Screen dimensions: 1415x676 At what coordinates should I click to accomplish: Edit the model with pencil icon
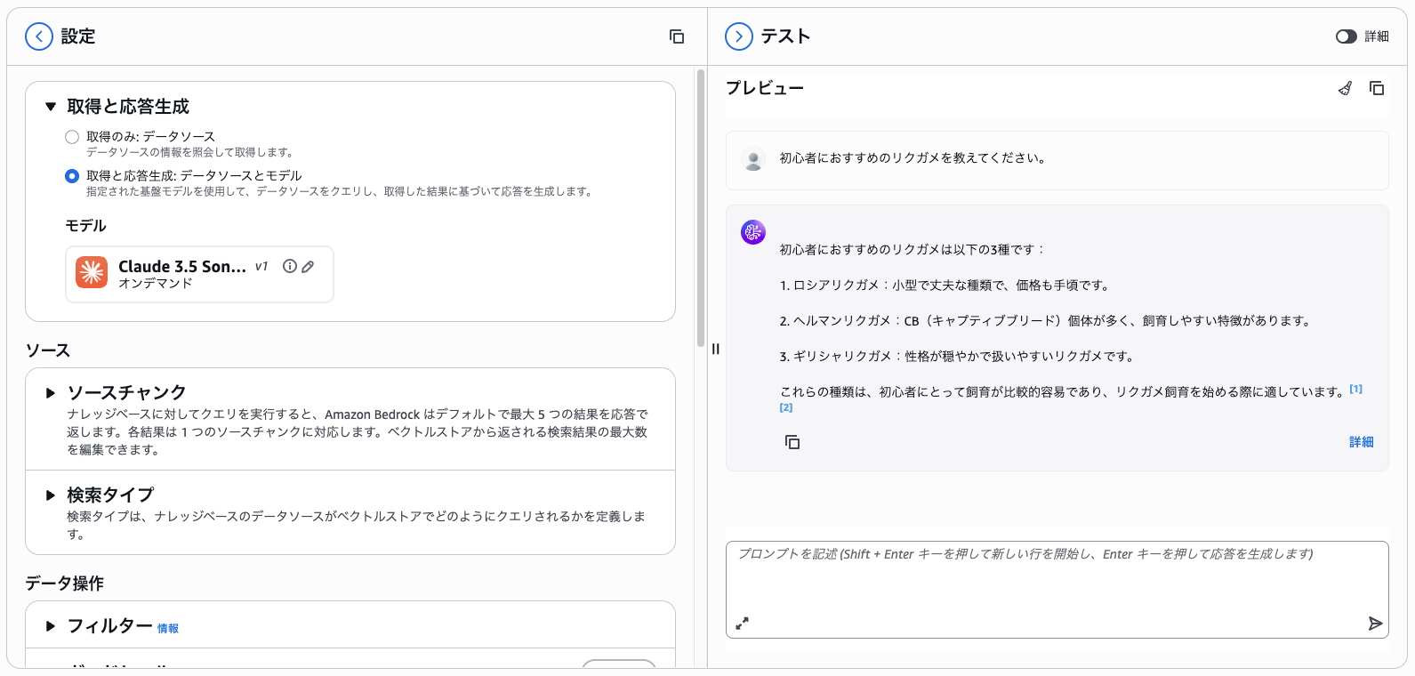pos(308,266)
